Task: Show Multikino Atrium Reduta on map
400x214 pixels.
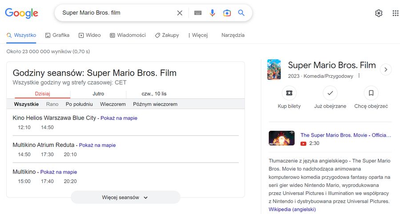Action: (97, 145)
